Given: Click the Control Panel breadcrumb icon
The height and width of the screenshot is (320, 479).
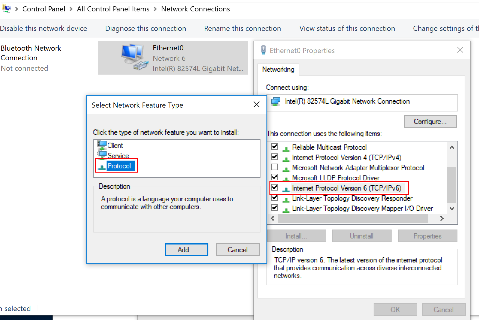Looking at the screenshot, I should click(x=7, y=9).
